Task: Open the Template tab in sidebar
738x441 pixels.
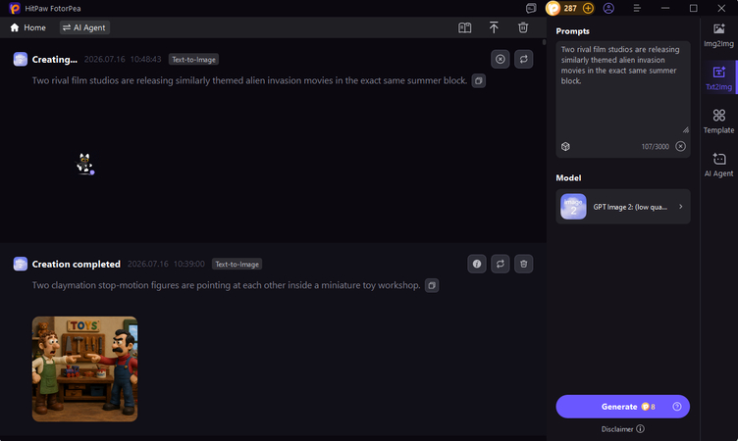Action: [718, 122]
